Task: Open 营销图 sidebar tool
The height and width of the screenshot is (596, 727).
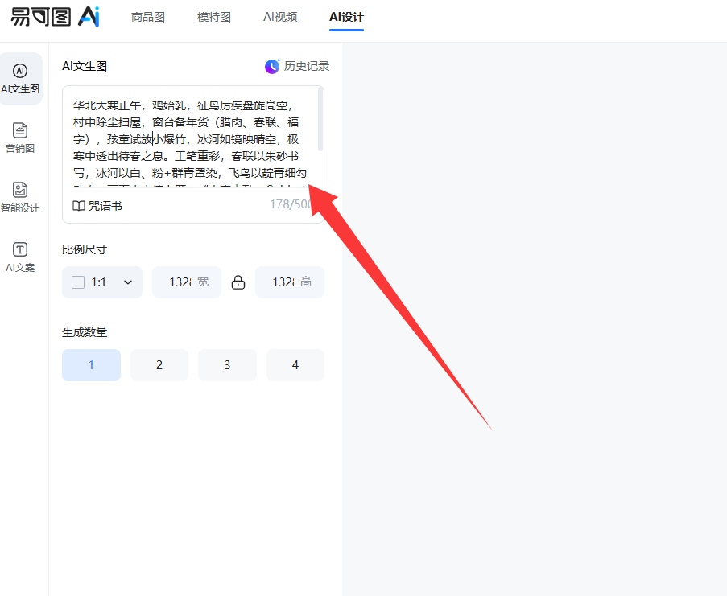Action: (x=21, y=138)
